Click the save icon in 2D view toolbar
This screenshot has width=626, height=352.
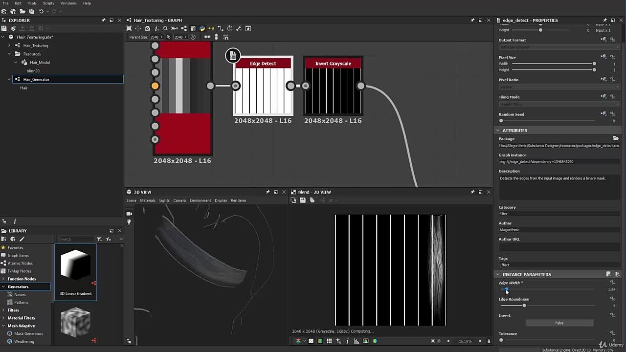point(303,200)
